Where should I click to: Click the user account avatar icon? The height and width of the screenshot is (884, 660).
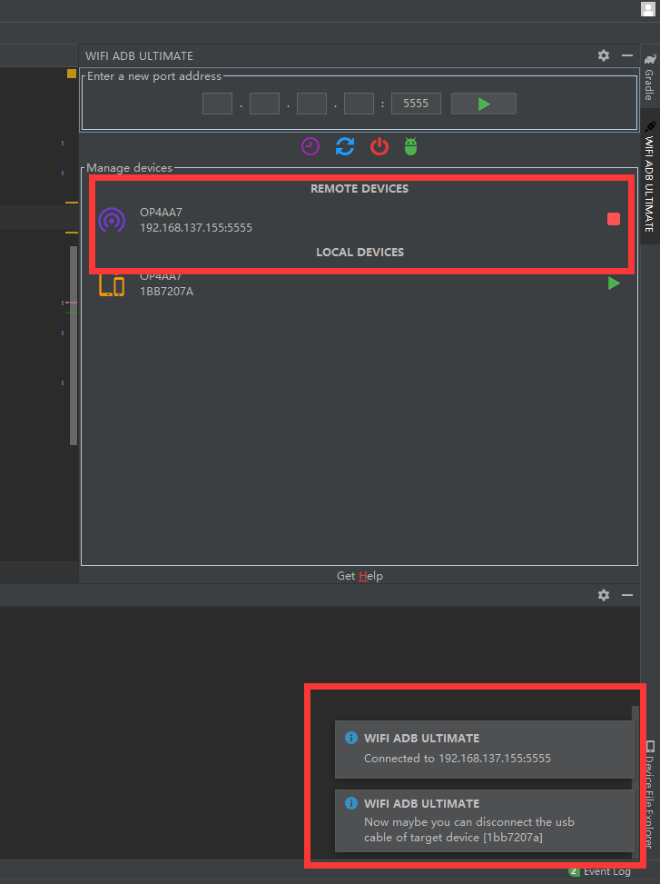coord(647,9)
